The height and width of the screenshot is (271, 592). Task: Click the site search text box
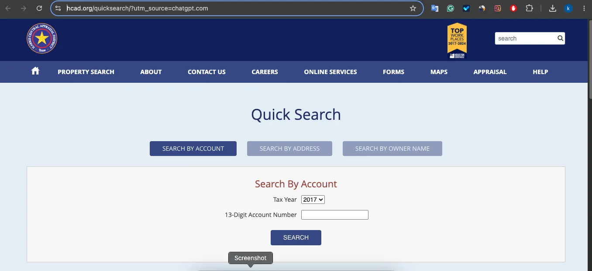point(526,38)
